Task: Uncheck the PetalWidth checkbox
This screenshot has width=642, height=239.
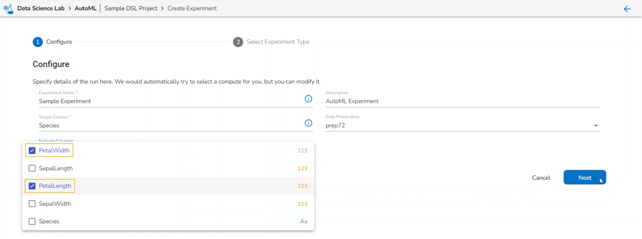Action: [32, 151]
